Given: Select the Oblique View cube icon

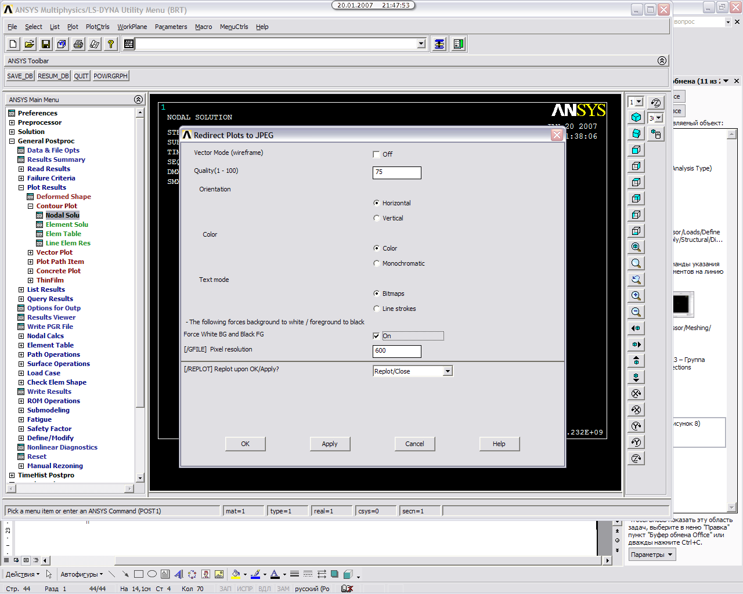Looking at the screenshot, I should (x=636, y=133).
